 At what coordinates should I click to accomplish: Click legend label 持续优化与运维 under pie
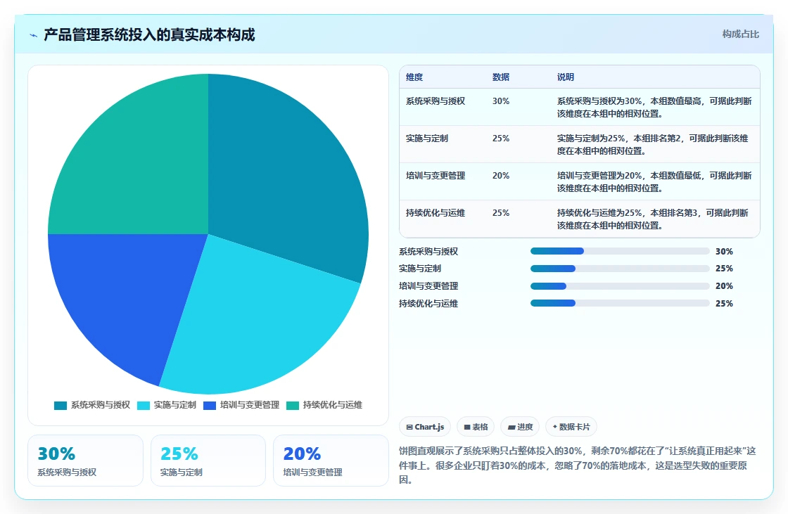pyautogui.click(x=333, y=405)
